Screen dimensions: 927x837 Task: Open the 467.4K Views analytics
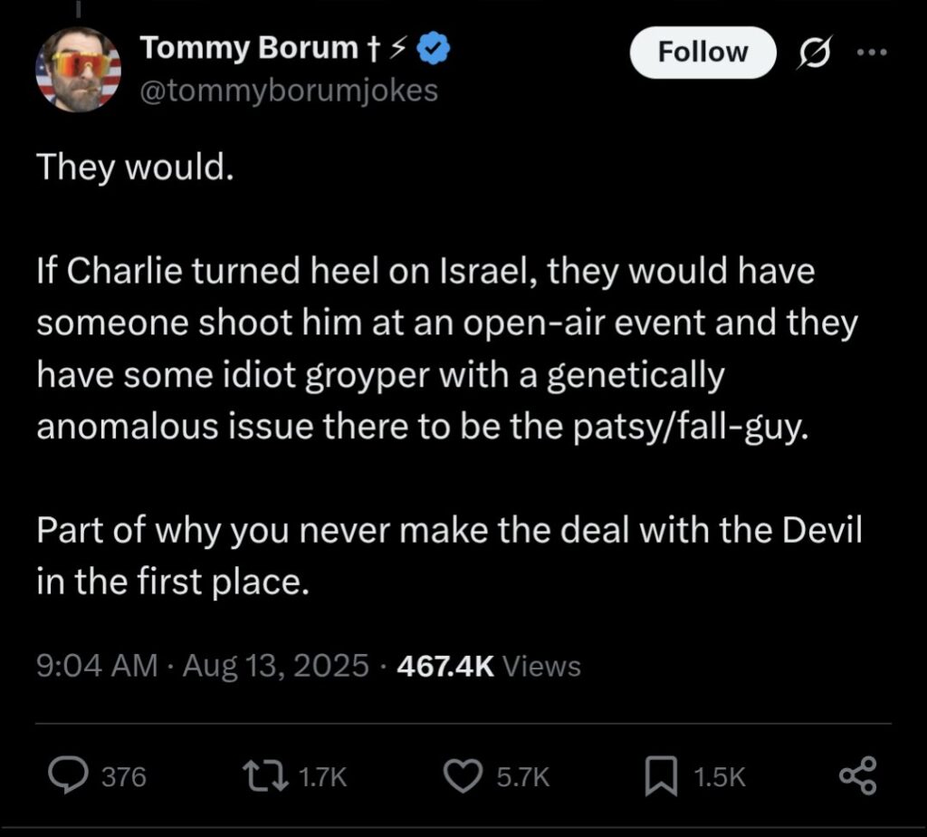click(489, 667)
